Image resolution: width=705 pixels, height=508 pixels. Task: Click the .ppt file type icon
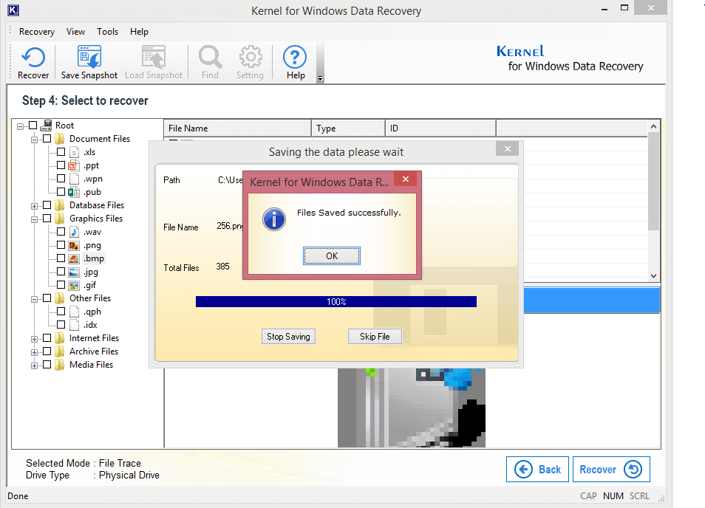(74, 165)
